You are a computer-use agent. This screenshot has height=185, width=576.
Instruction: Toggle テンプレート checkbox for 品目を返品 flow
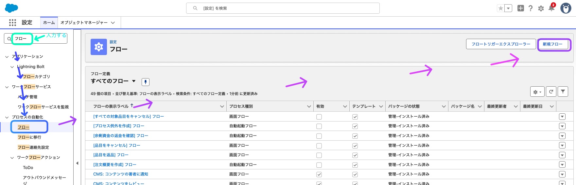(355, 155)
